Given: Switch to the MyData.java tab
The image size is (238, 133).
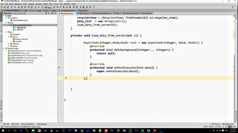Looking at the screenshot, I should 84,13.
